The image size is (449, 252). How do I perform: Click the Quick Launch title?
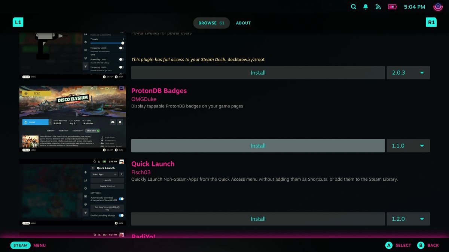[x=153, y=164]
